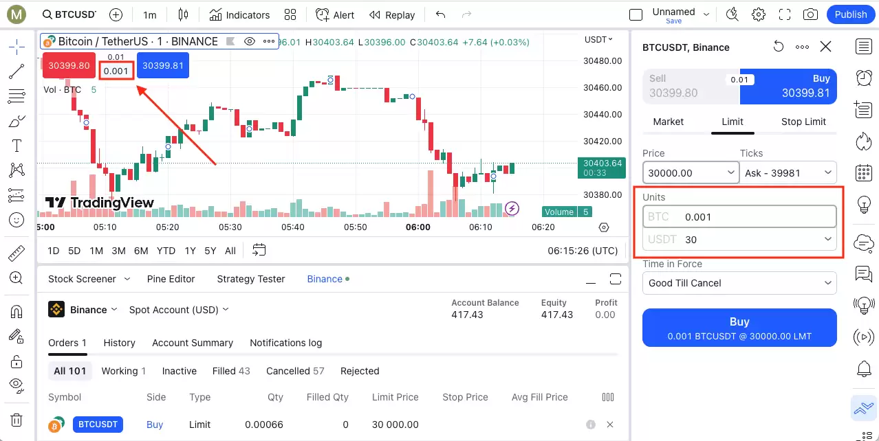Click the Publish button
The height and width of the screenshot is (441, 879).
click(851, 14)
